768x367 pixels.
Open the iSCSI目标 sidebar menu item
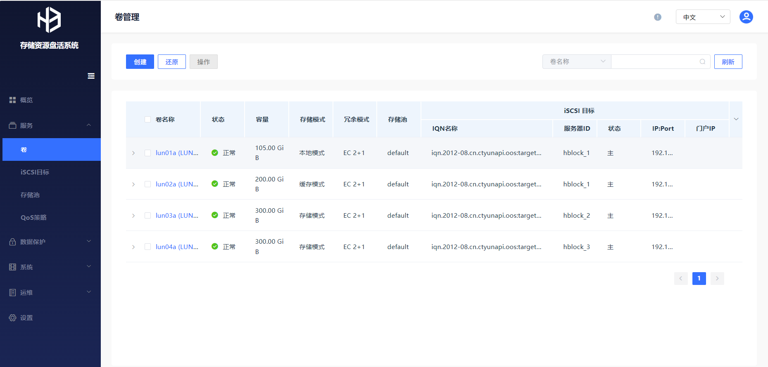(x=35, y=172)
